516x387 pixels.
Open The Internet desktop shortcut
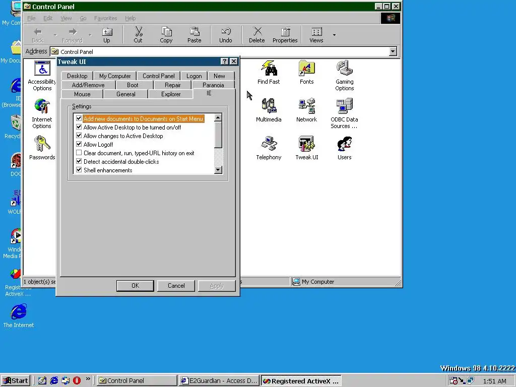point(19,316)
